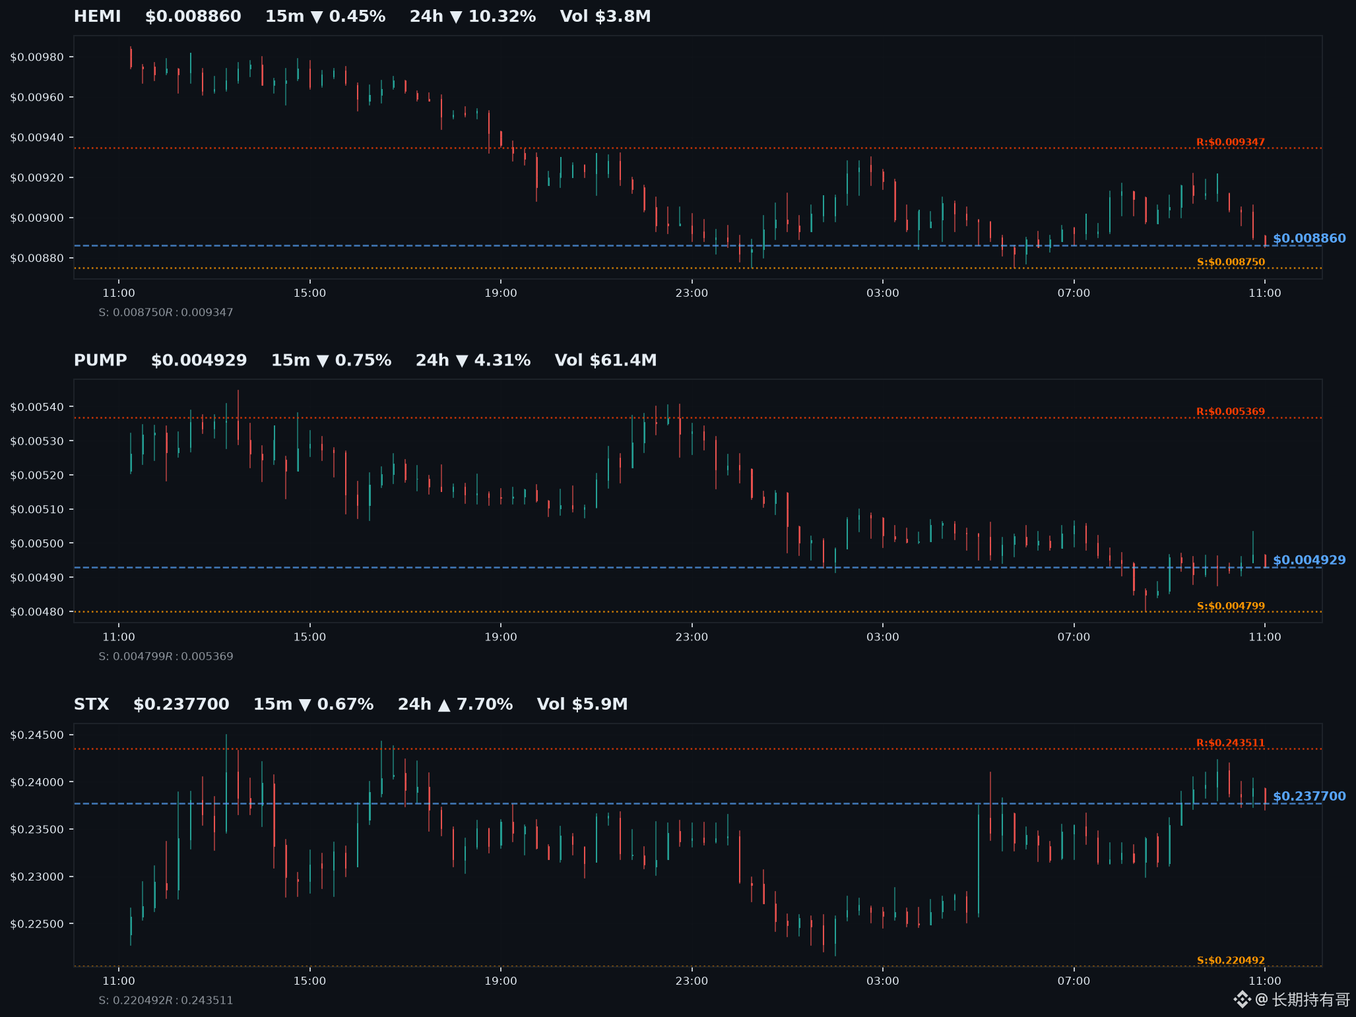Select HEMI's 24h change of 10.32%
The width and height of the screenshot is (1356, 1017).
pos(472,16)
